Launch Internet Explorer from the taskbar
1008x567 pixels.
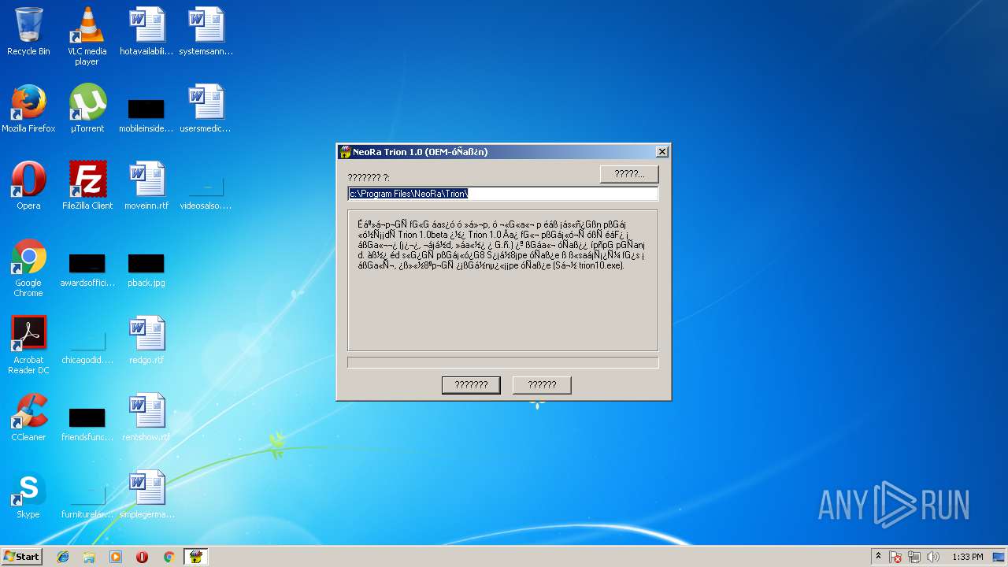pos(63,557)
